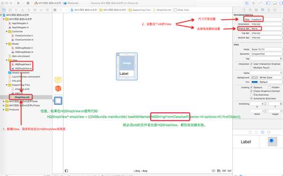Open the Semantic Unspecified dropdown
Screen dimensions: 283x176
266,54
